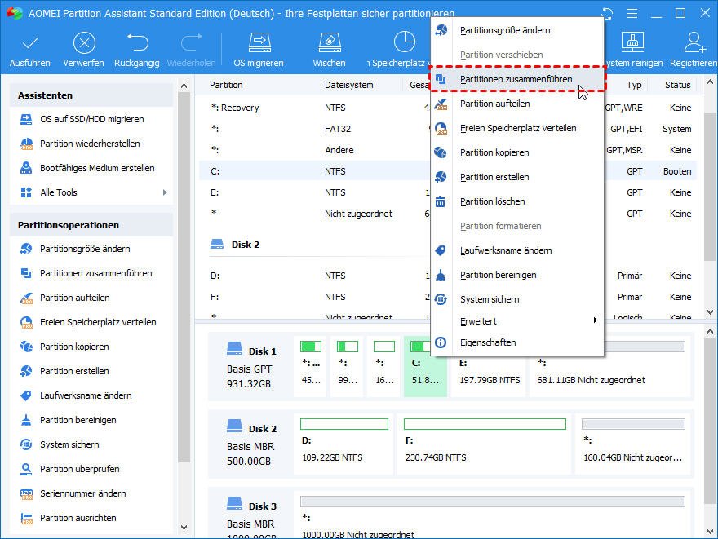Select the F: partition row in list

tap(314, 297)
